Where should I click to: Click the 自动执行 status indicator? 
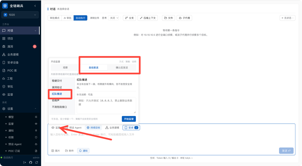[x=7, y=158]
